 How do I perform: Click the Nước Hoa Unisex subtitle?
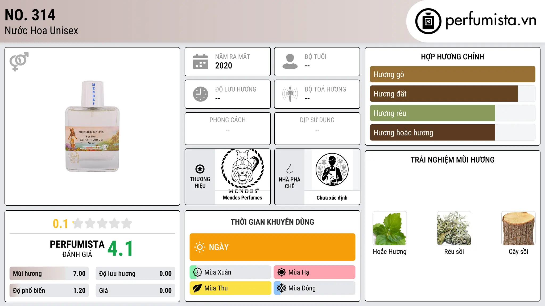click(x=41, y=31)
